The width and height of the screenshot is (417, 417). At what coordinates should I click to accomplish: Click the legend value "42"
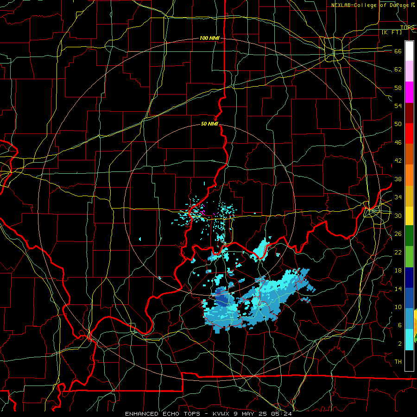[398, 161]
